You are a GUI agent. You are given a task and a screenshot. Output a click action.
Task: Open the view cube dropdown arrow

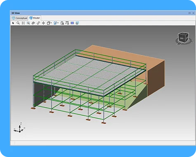[51, 23]
